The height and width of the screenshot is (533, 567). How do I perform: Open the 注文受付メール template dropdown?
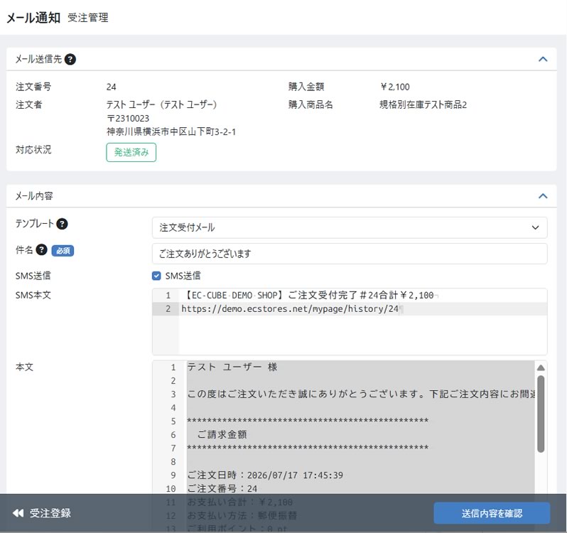click(350, 227)
